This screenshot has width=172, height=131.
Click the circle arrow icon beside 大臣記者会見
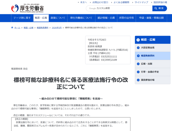point(138,48)
